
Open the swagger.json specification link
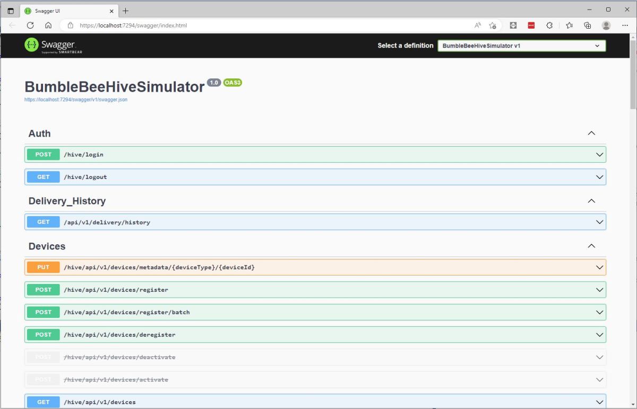(x=75, y=100)
